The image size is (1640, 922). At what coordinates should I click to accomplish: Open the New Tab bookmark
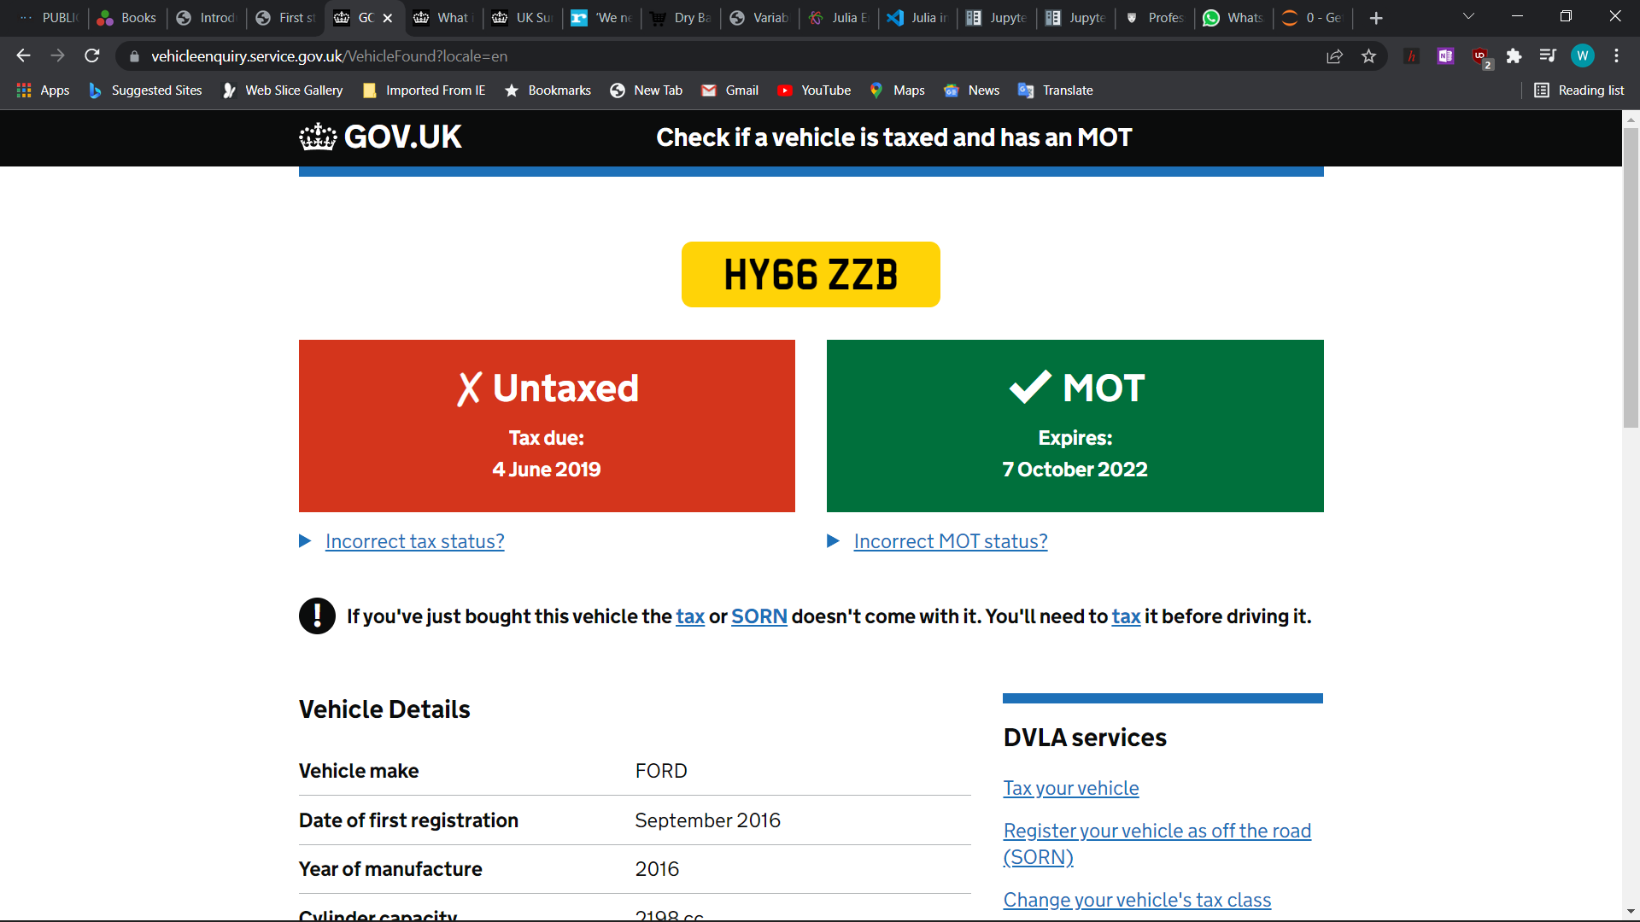[647, 90]
